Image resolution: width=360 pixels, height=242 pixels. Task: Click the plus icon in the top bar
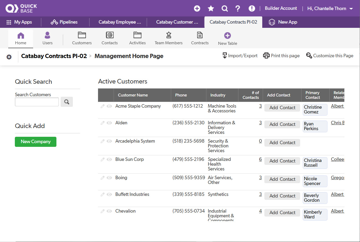pyautogui.click(x=197, y=8)
